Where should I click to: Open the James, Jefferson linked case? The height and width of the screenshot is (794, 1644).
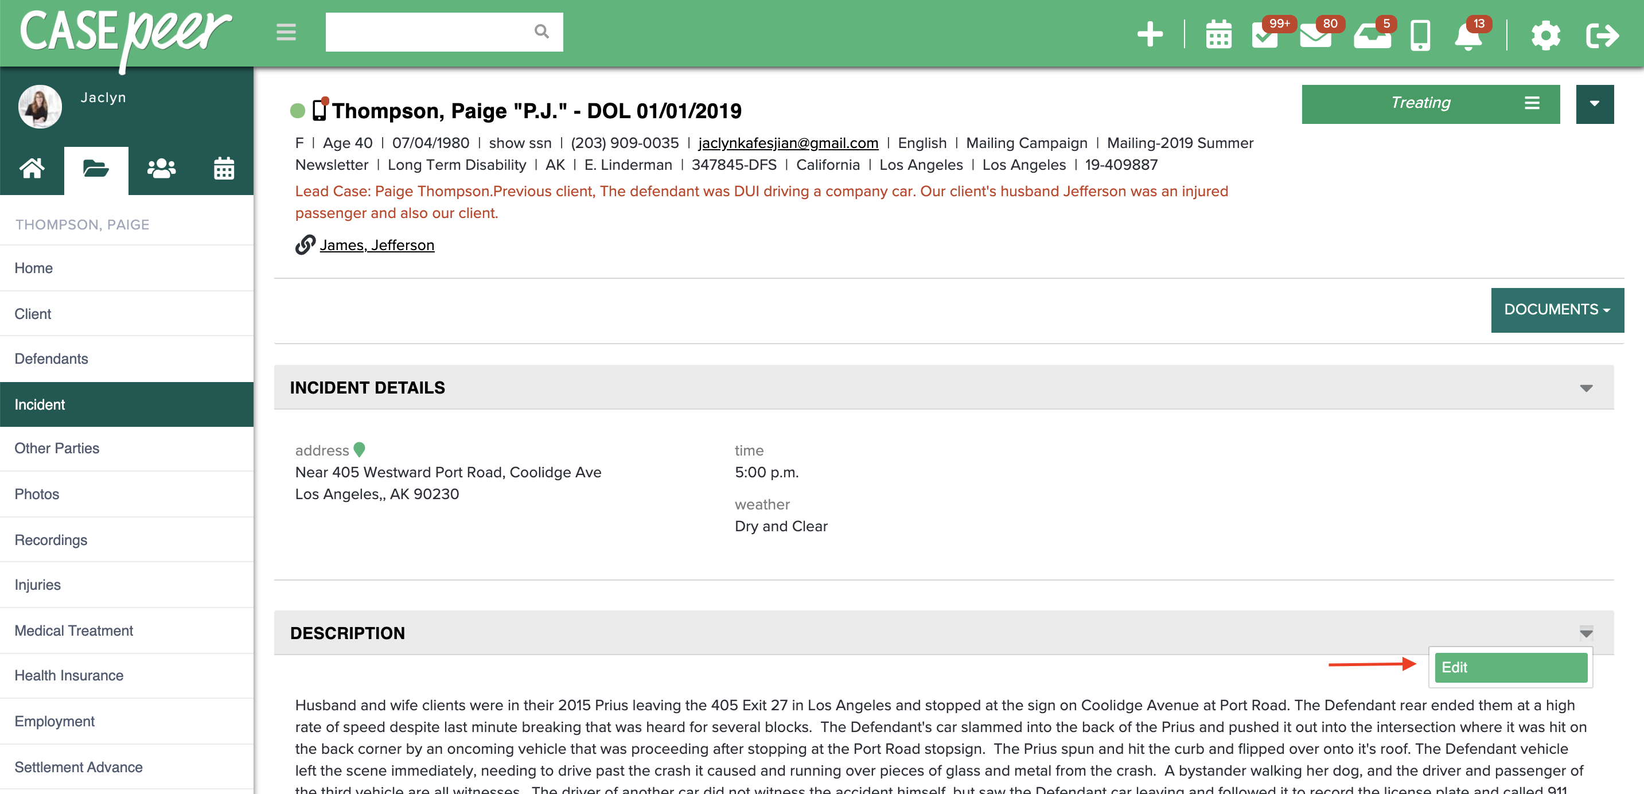point(376,244)
